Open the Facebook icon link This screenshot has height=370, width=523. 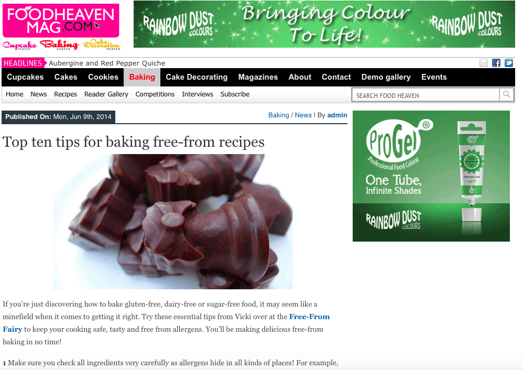496,63
